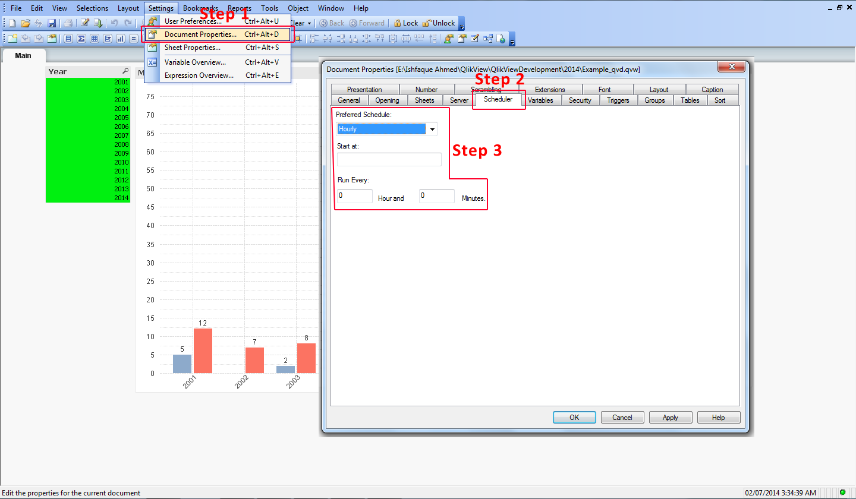
Task: Click the Align Bottom design icon
Action: [354, 39]
